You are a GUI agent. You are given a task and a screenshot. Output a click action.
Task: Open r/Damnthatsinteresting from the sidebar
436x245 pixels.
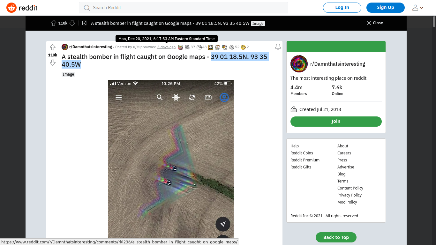[338, 64]
